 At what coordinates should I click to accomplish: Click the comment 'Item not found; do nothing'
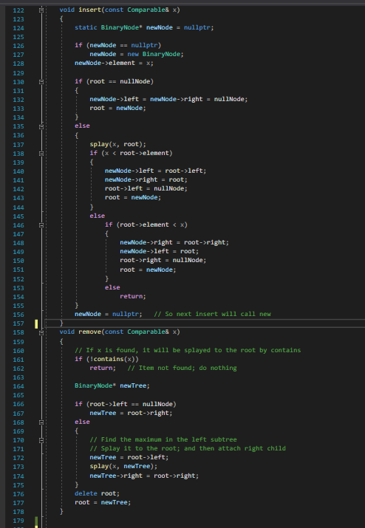182,368
